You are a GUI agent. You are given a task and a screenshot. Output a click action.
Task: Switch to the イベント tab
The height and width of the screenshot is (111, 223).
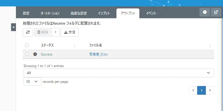151,13
